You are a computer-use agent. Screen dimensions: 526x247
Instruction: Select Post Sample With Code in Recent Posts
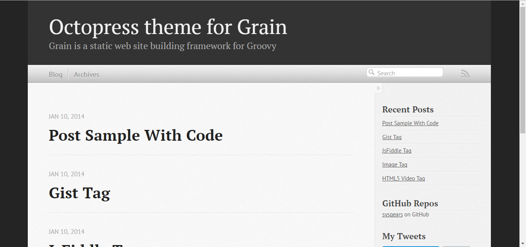(410, 123)
